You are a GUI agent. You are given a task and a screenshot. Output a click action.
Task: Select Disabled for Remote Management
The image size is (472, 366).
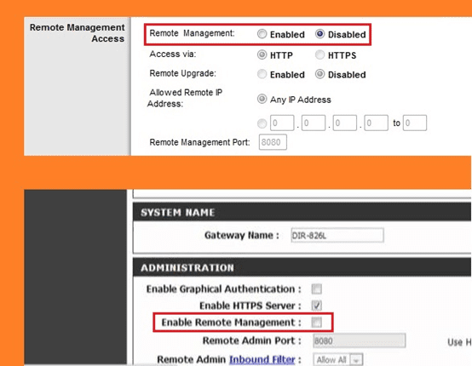click(319, 34)
